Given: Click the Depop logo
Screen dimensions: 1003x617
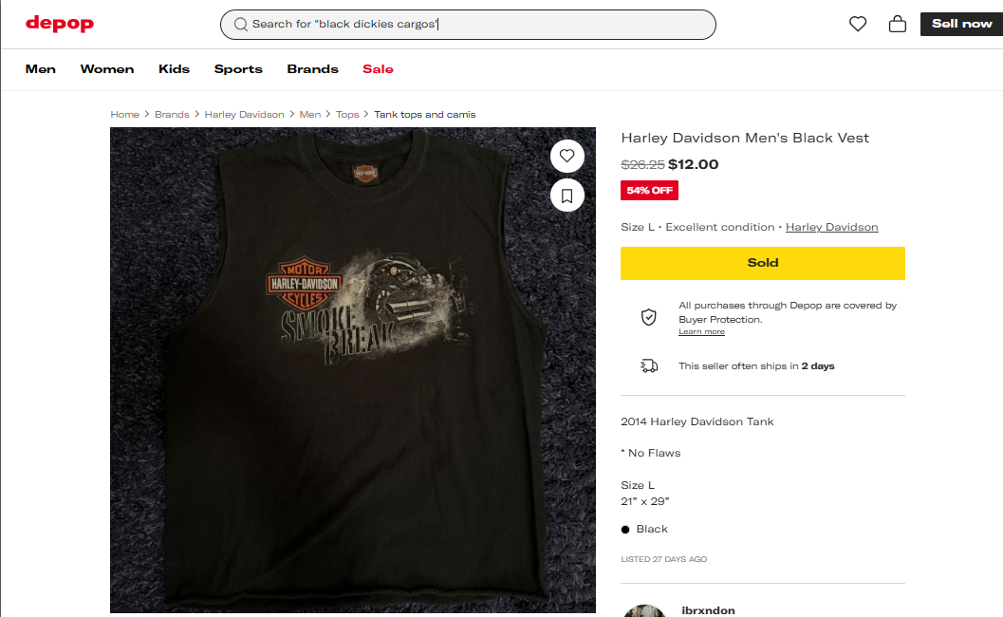Looking at the screenshot, I should point(60,24).
